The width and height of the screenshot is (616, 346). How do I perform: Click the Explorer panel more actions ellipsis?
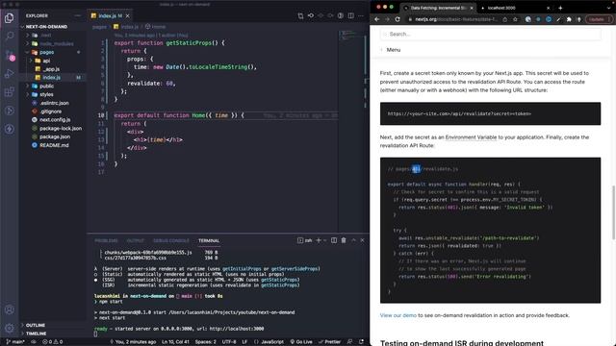[x=77, y=15]
